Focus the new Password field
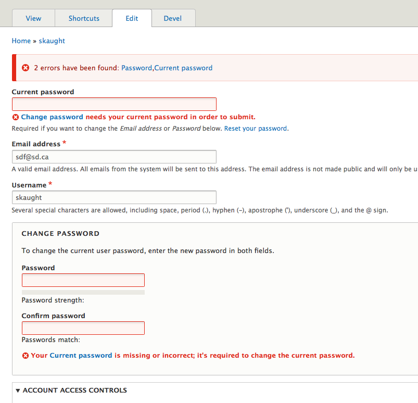 pos(83,280)
